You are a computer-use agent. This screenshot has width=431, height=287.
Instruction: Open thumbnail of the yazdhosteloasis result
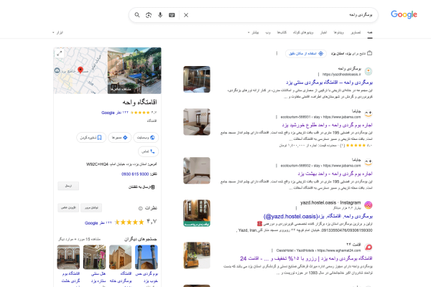point(197,79)
